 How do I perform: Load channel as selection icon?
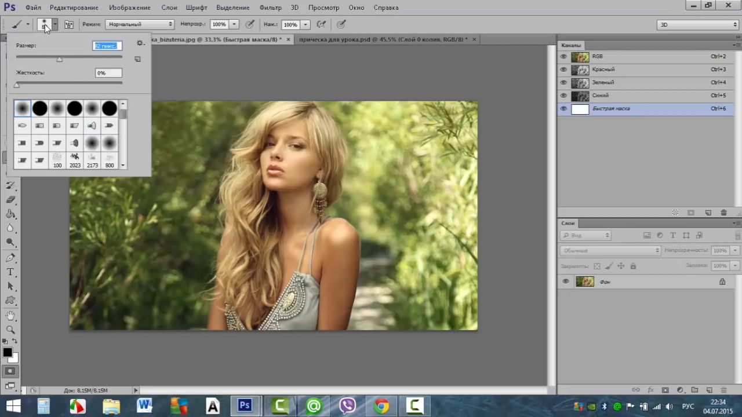pyautogui.click(x=675, y=213)
